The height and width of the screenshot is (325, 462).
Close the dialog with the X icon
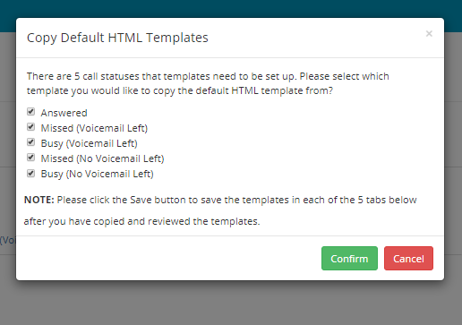click(x=429, y=33)
